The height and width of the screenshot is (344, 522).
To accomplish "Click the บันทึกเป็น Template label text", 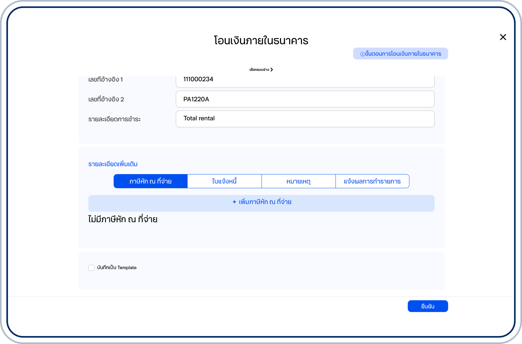I will point(117,268).
